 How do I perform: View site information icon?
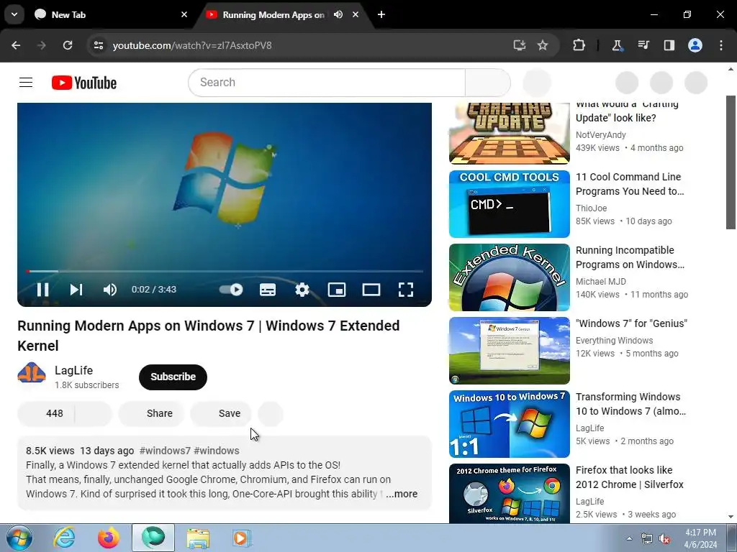coord(99,45)
